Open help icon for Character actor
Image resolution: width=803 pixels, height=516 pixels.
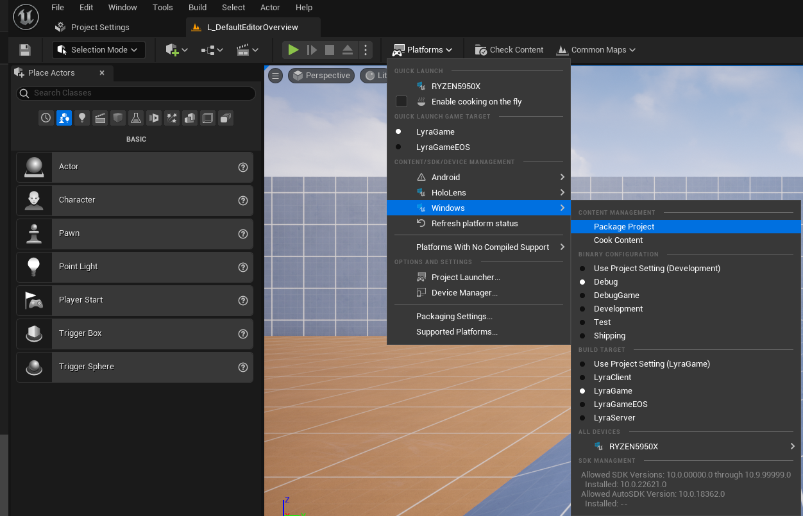(243, 200)
